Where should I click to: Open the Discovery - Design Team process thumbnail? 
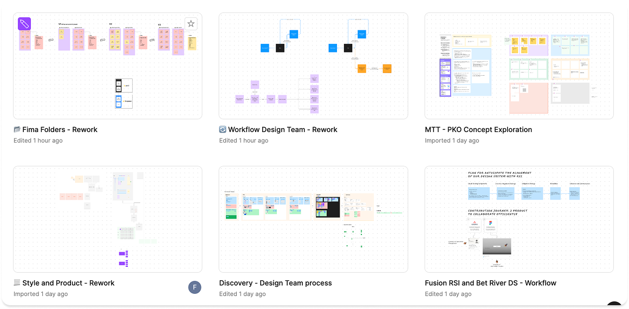[313, 219]
